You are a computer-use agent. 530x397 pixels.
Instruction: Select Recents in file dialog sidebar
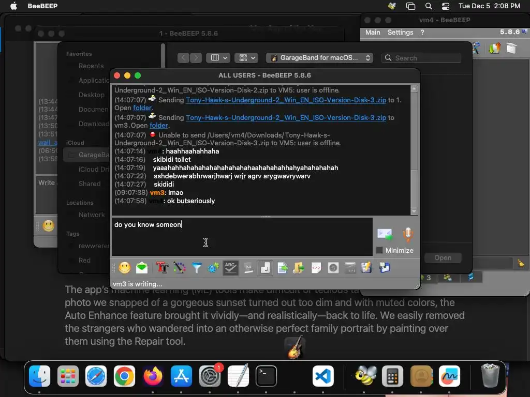[x=91, y=66]
